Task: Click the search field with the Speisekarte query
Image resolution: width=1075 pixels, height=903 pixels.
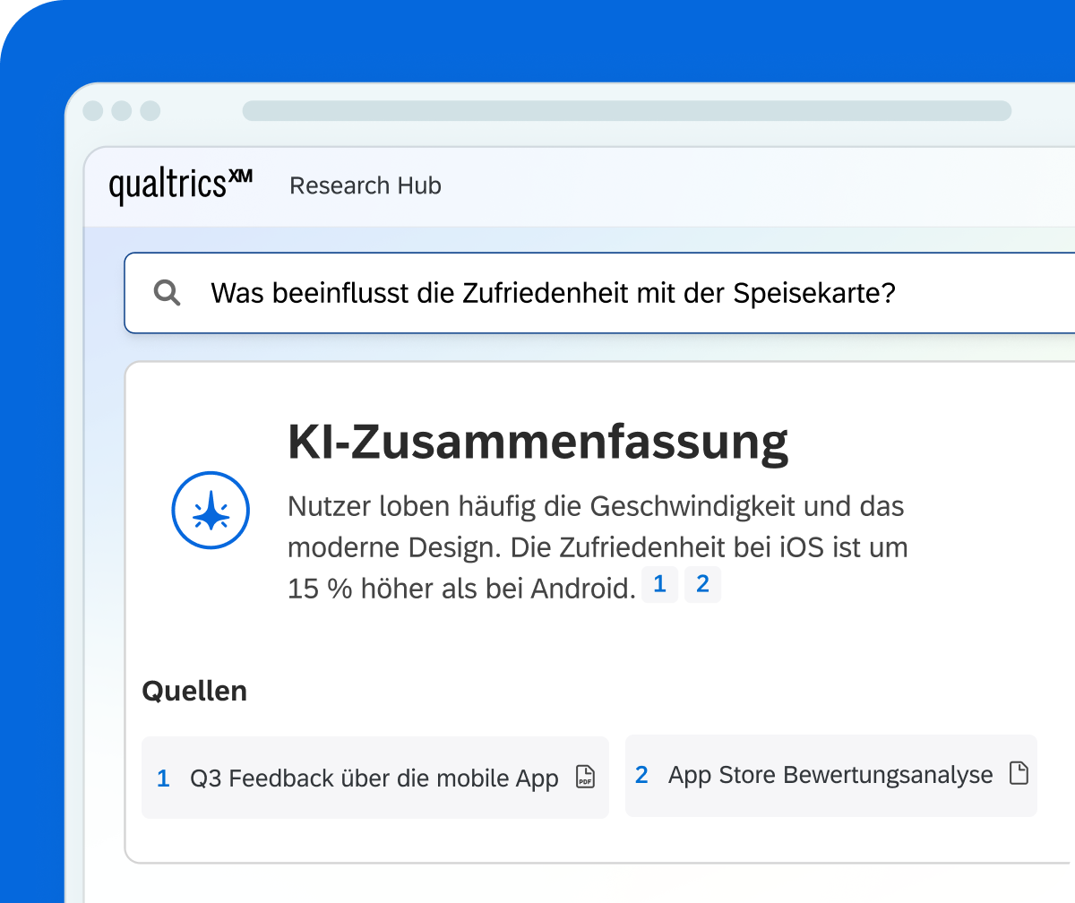Action: (x=599, y=293)
